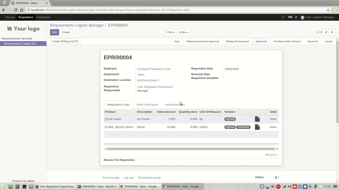Reload the page in Chrome
The width and height of the screenshot is (339, 190).
pyautogui.click(x=16, y=10)
